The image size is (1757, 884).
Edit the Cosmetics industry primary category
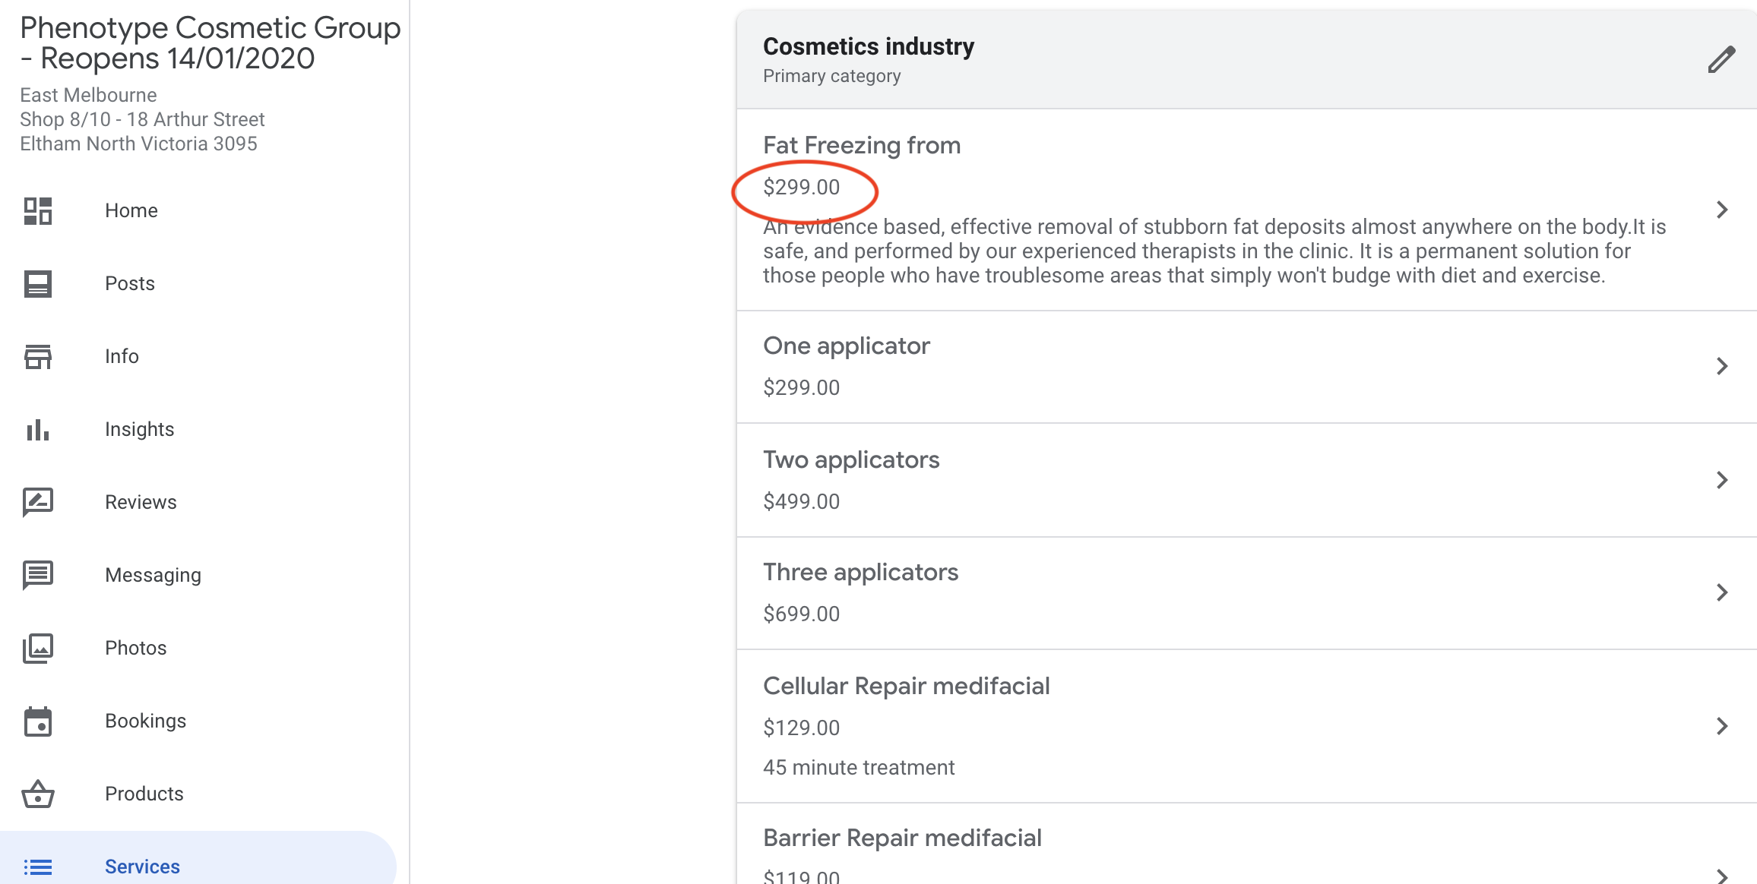coord(1721,59)
